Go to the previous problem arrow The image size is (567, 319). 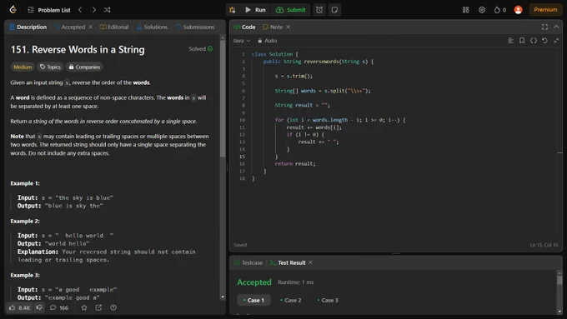tap(80, 10)
